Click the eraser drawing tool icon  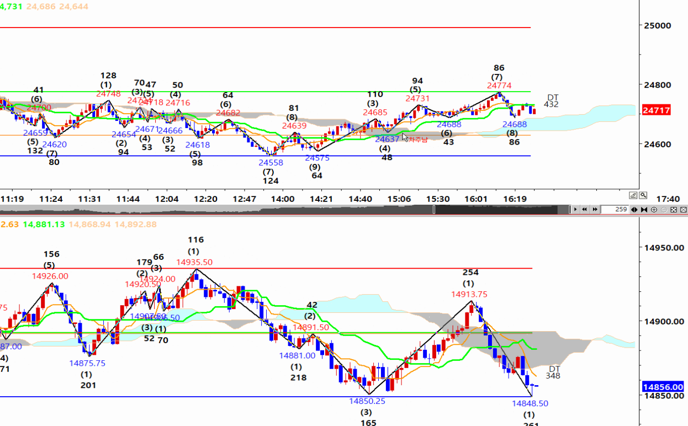(x=633, y=195)
